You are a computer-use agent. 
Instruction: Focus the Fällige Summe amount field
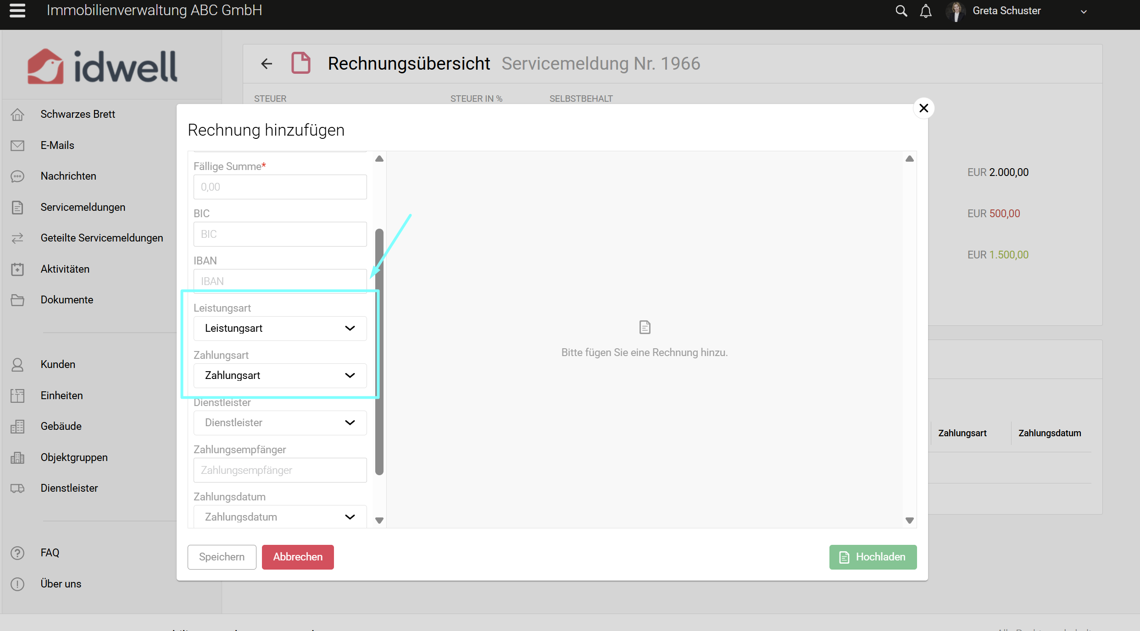(x=280, y=187)
